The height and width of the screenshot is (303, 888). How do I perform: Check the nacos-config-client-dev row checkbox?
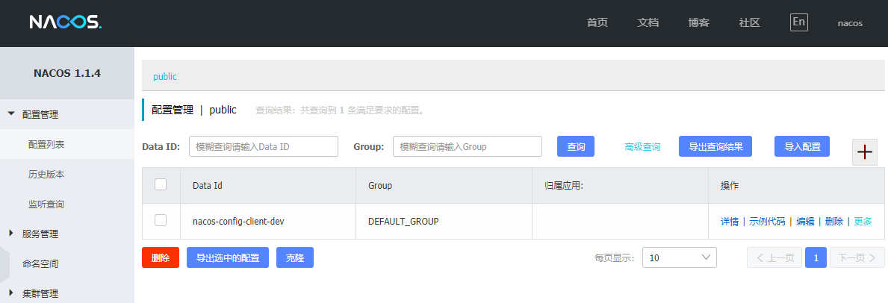coord(161,220)
